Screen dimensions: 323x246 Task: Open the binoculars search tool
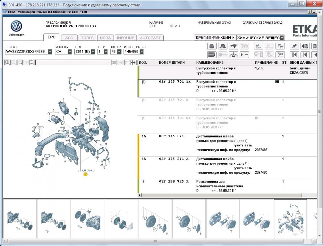(x=234, y=46)
